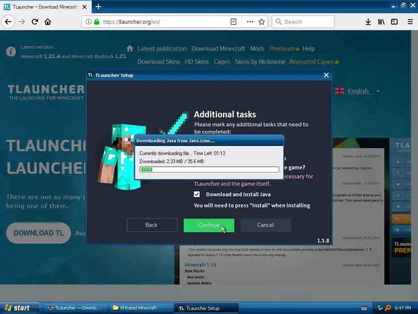Click the version number 1.5.8 text
The width and height of the screenshot is (418, 314).
pyautogui.click(x=323, y=240)
